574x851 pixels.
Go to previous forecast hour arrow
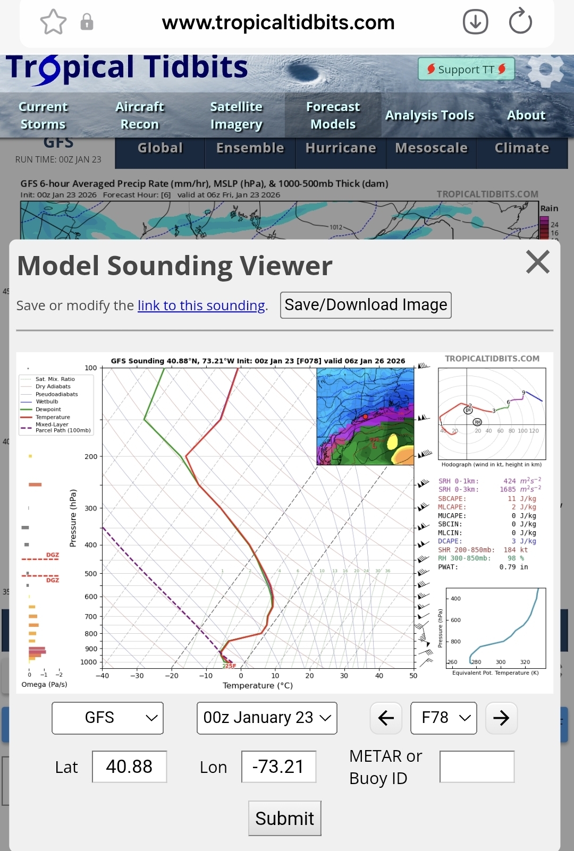click(x=386, y=718)
